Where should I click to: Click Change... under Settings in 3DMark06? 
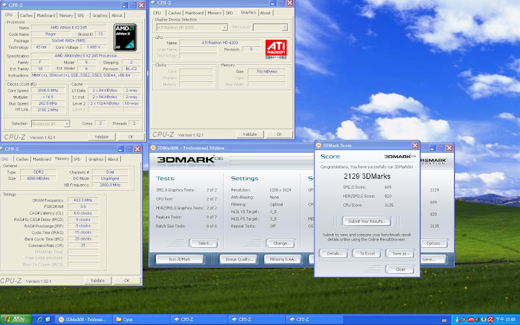[x=280, y=243]
